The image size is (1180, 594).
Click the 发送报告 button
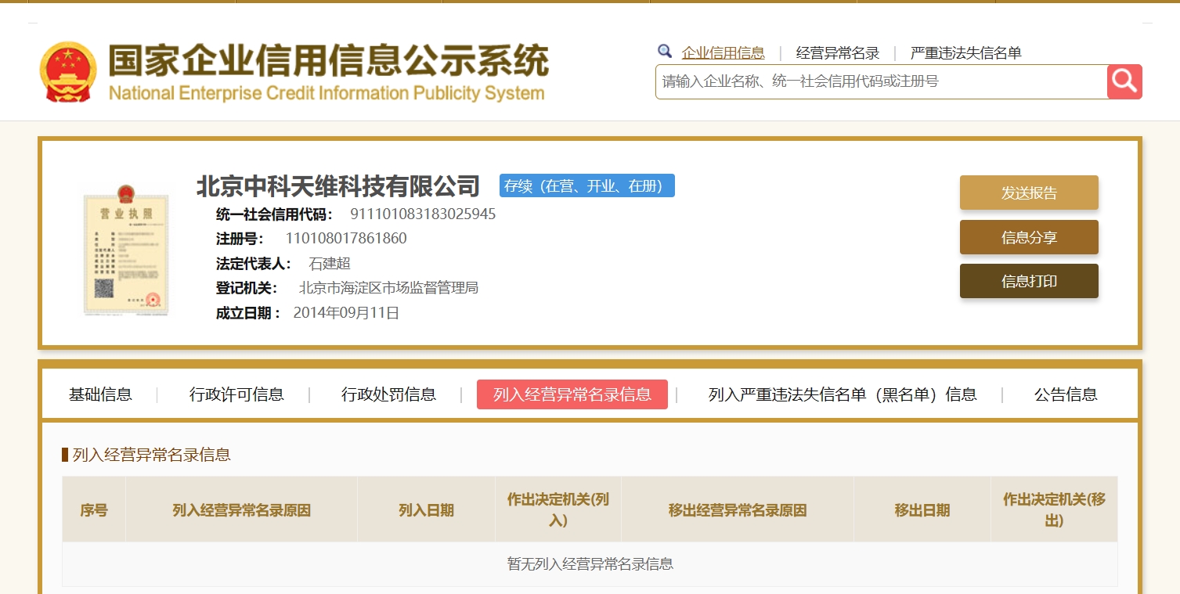1029,193
